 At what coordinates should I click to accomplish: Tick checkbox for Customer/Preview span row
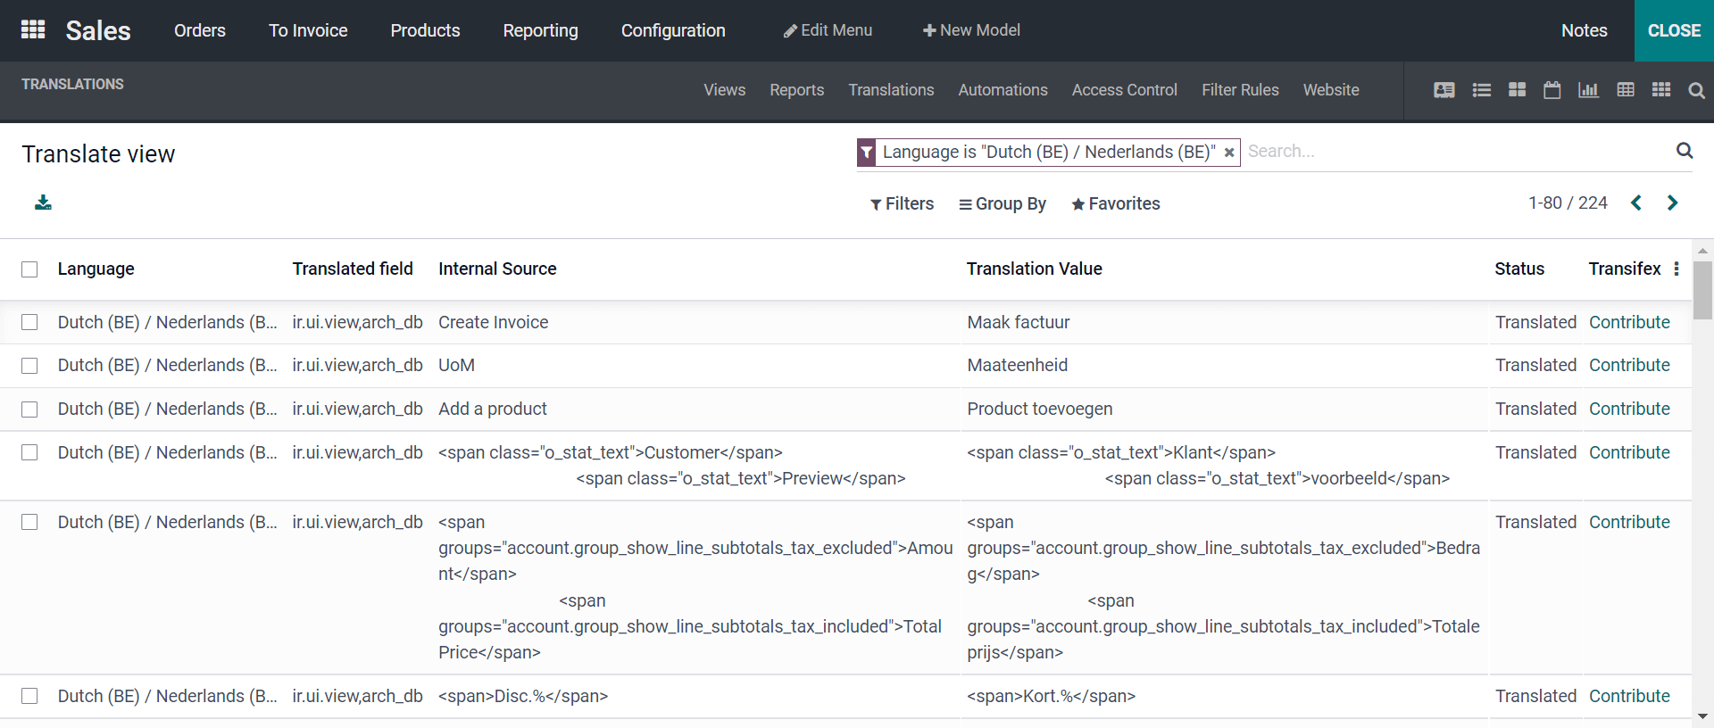(29, 452)
